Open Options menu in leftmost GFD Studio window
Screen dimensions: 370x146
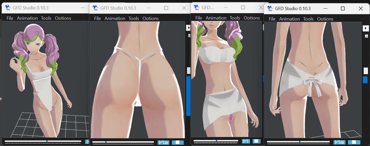pyautogui.click(x=63, y=18)
